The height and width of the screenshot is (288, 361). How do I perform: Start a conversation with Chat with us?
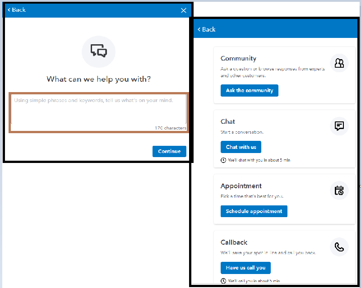(241, 147)
